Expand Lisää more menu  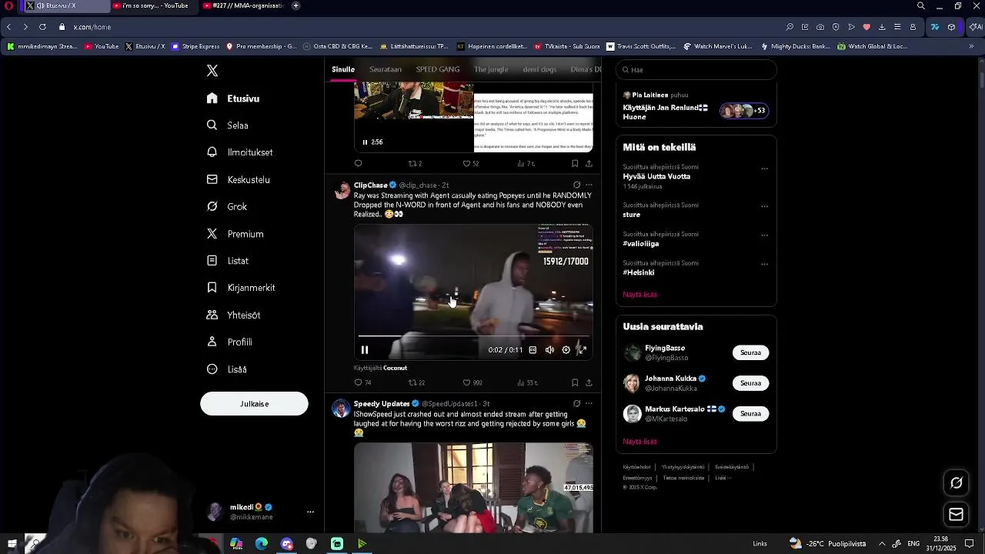pos(226,369)
